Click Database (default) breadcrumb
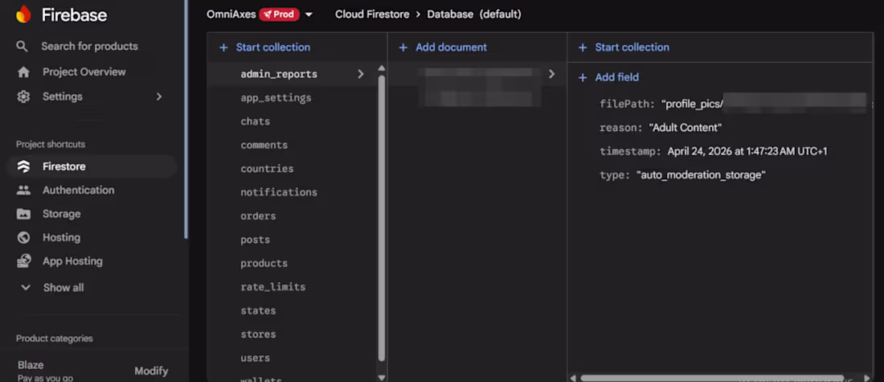Image resolution: width=884 pixels, height=382 pixels. coord(474,14)
